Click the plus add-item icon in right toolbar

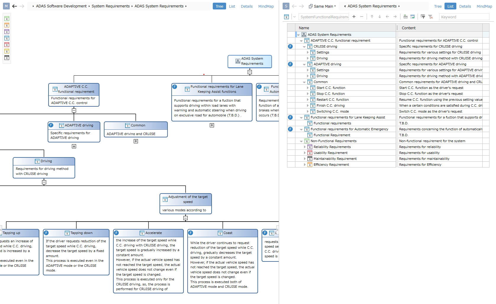(354, 17)
